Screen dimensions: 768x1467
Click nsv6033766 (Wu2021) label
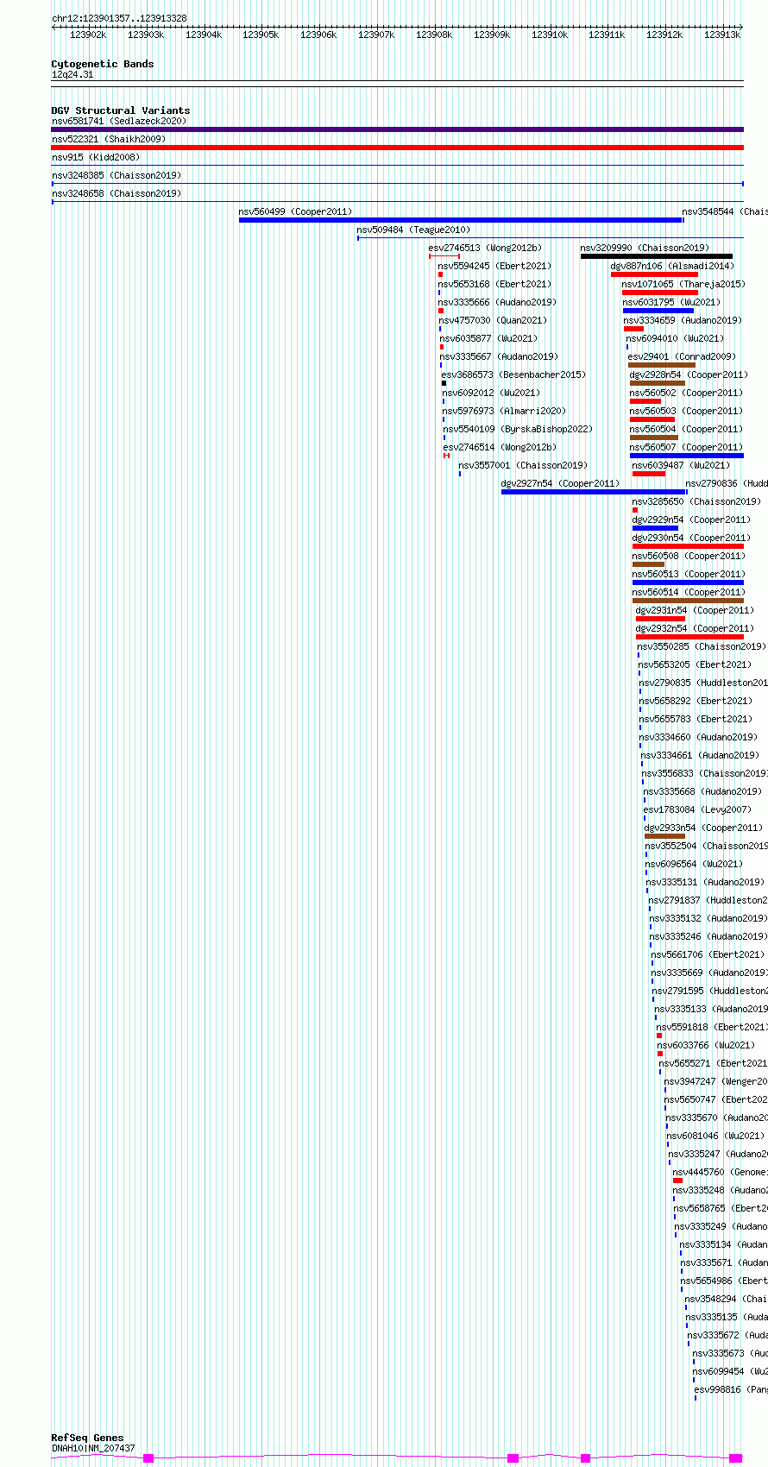click(x=706, y=1045)
